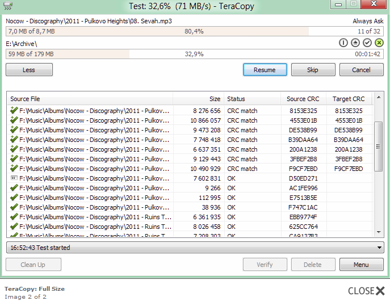Click the eject-after-completion round icon
The height and width of the screenshot is (305, 390).
pos(355,43)
